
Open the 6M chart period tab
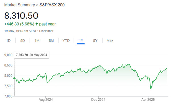coord(51,41)
